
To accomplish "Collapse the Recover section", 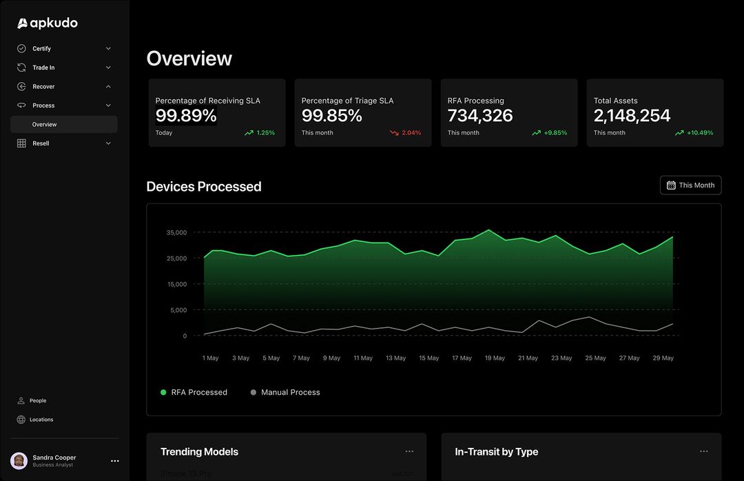I will point(108,86).
